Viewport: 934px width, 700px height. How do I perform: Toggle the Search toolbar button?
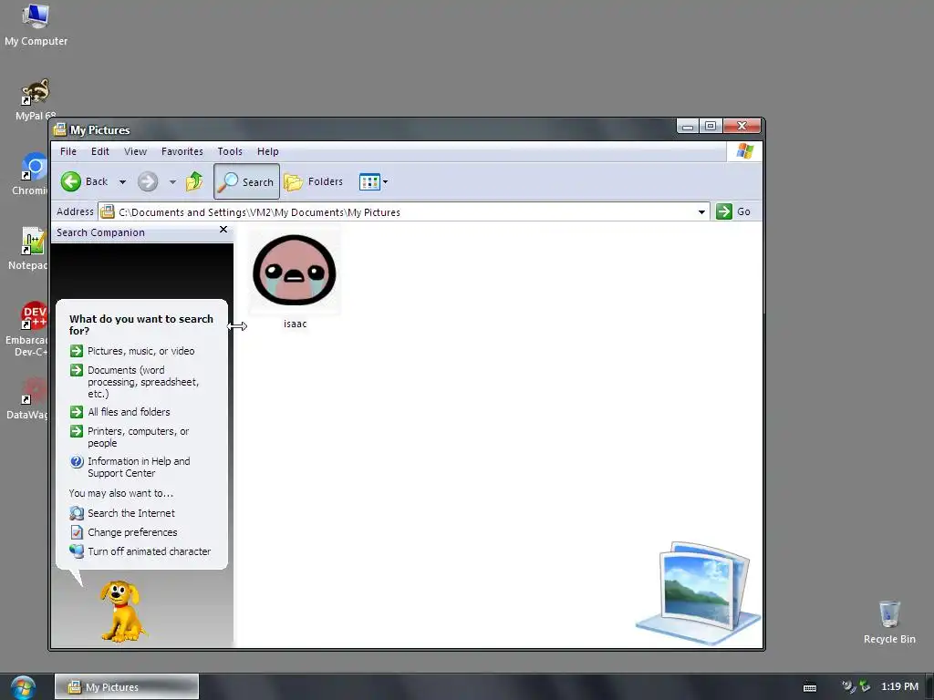(x=246, y=181)
